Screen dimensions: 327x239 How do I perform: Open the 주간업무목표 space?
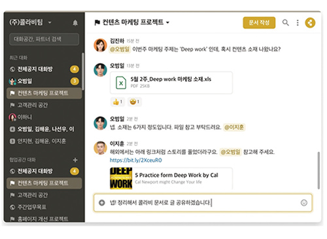tap(44, 207)
